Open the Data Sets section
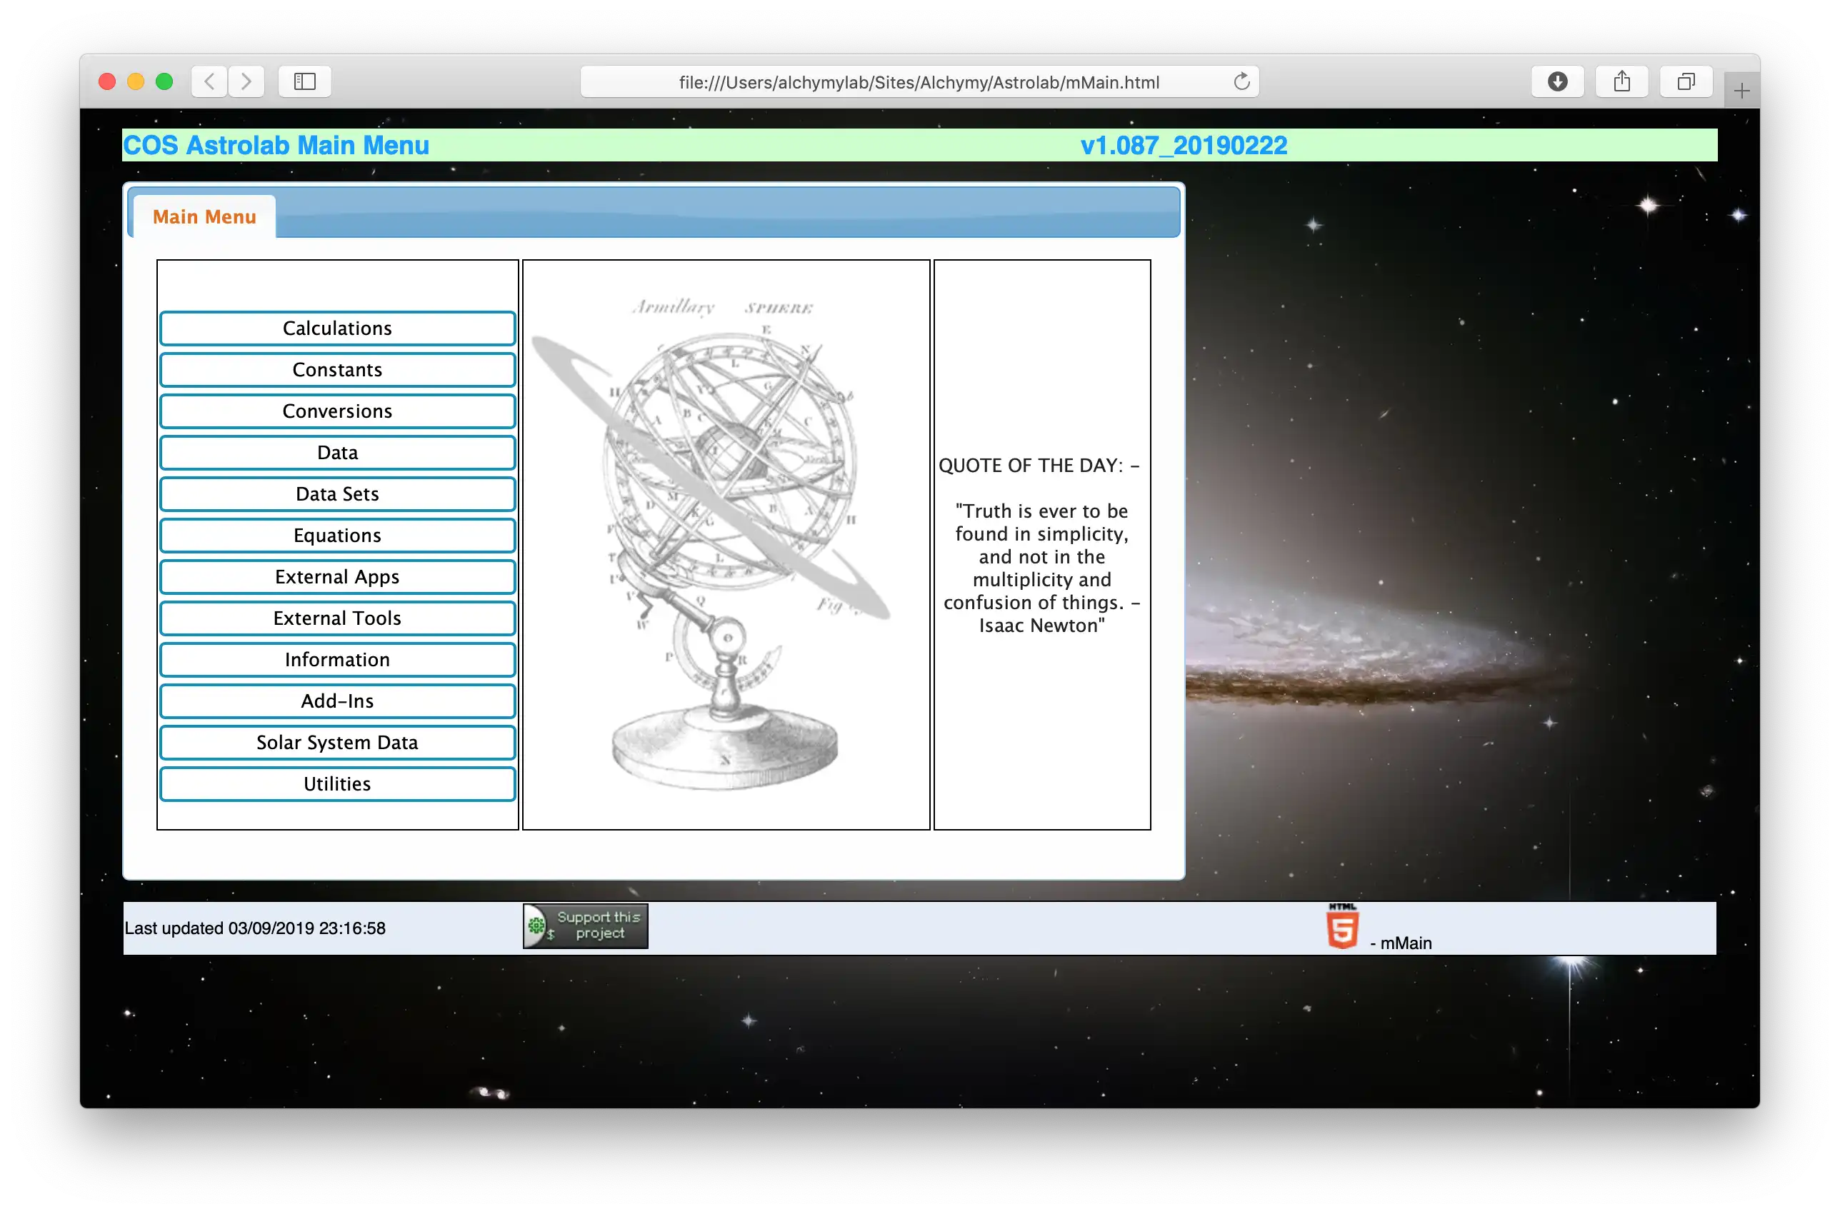The image size is (1840, 1214). 336,493
